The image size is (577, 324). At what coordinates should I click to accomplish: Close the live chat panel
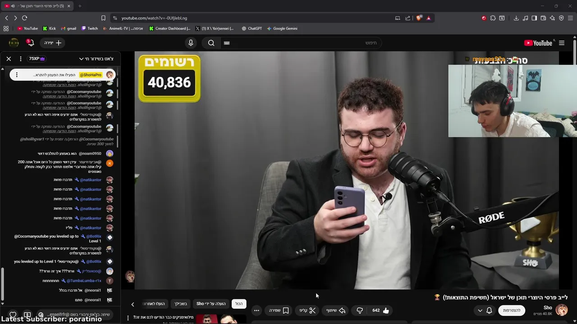click(x=9, y=59)
